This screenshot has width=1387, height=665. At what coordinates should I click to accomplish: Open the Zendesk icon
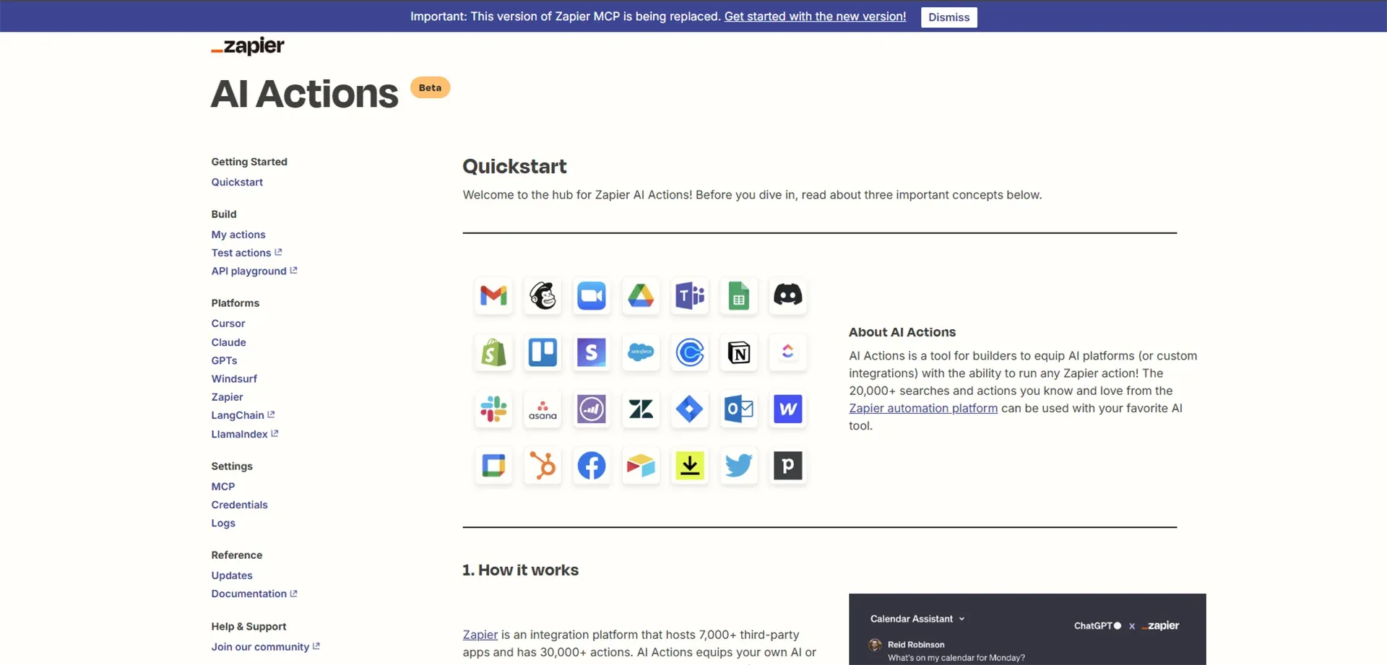[x=640, y=409]
